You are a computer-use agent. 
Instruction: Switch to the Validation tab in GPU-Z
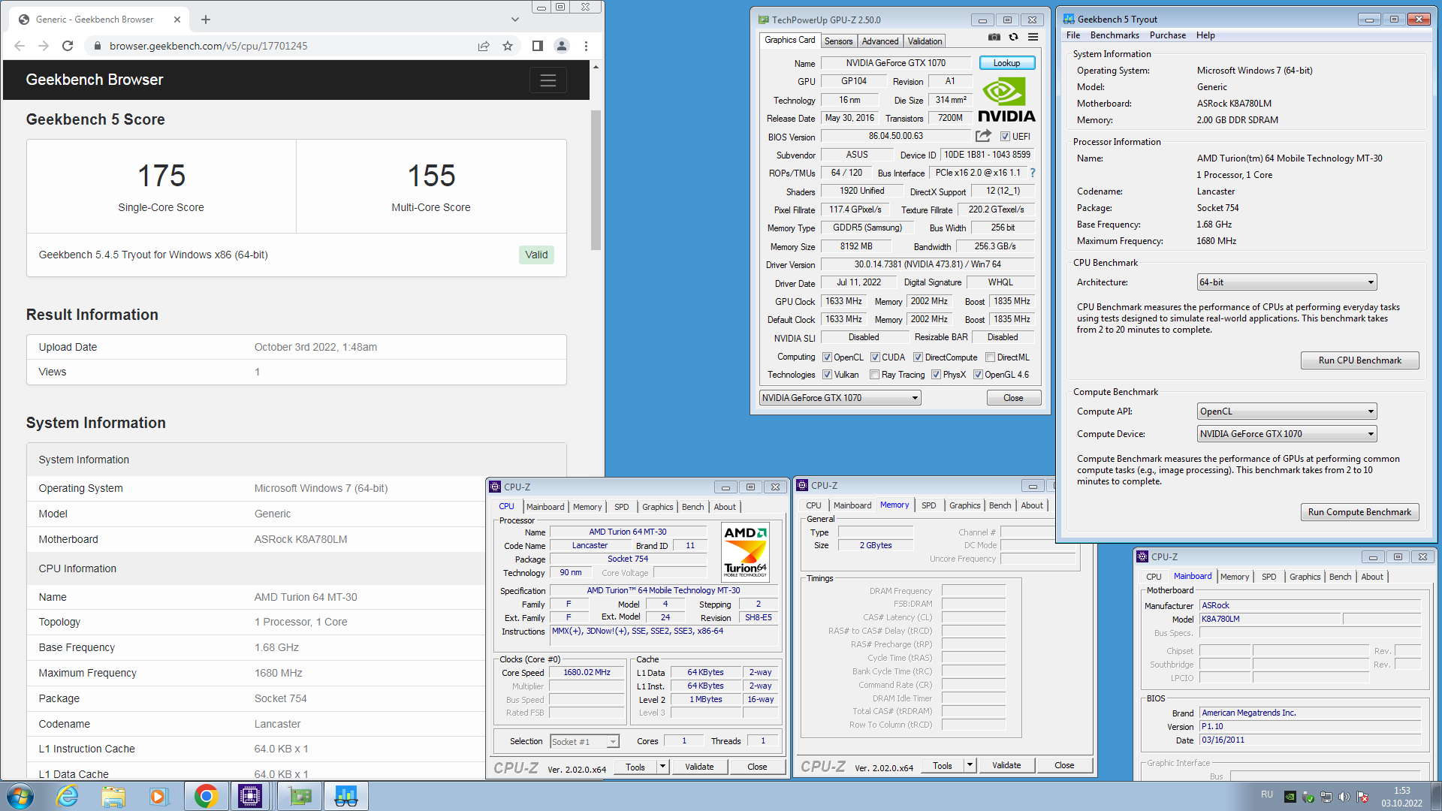coord(925,41)
